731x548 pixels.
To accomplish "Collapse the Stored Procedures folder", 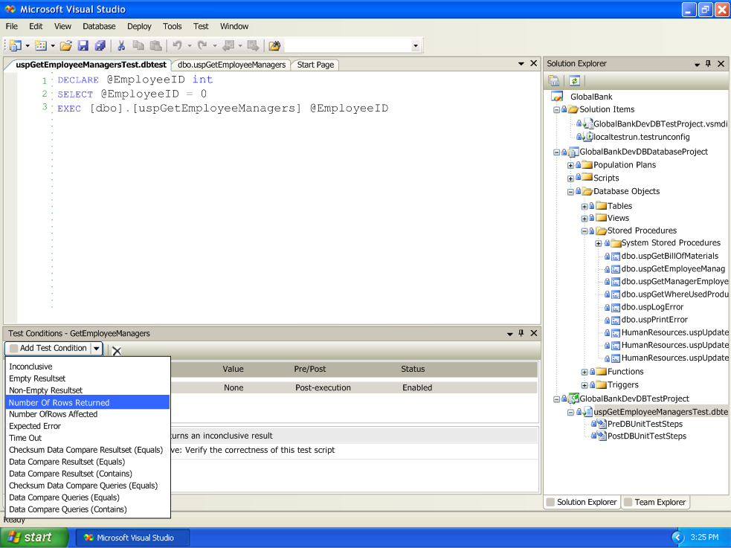I will click(585, 231).
